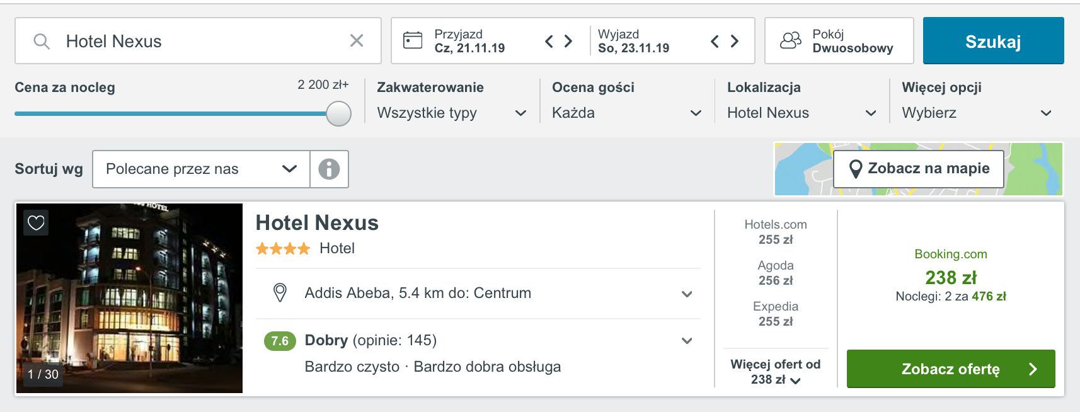1080x412 pixels.
Task: Adjust the price per night slider handle
Action: (338, 113)
